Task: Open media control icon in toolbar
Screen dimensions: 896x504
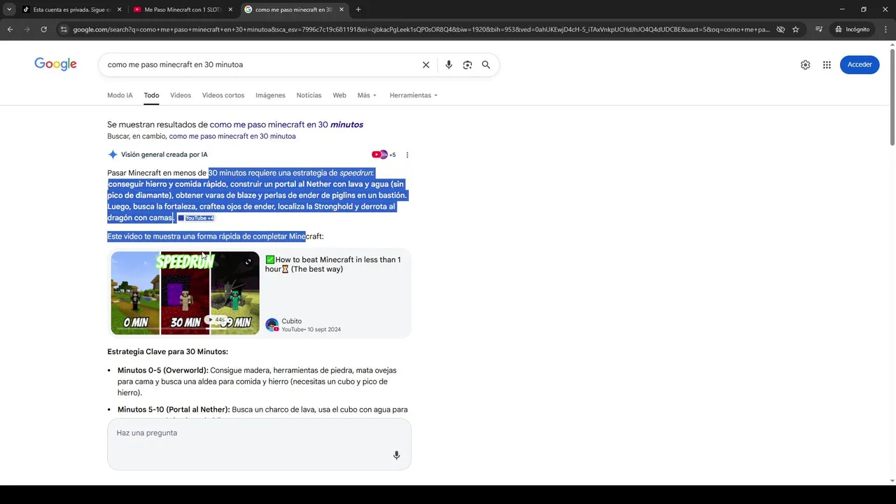Action: pos(819,29)
